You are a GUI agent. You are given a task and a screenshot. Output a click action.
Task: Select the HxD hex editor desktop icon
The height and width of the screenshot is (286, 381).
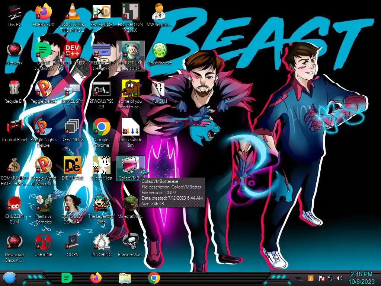(x=101, y=16)
